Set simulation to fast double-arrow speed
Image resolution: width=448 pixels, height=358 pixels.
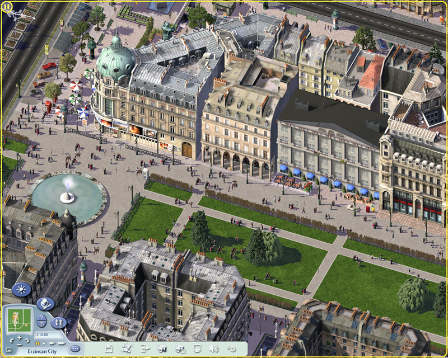click(x=52, y=343)
